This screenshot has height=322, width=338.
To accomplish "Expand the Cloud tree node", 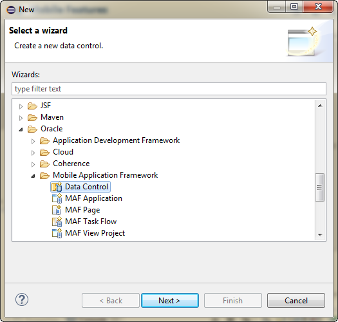I will click(33, 153).
